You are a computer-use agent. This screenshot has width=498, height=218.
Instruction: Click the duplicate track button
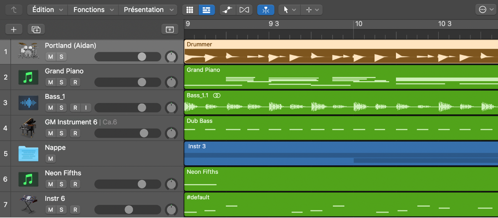pos(36,29)
